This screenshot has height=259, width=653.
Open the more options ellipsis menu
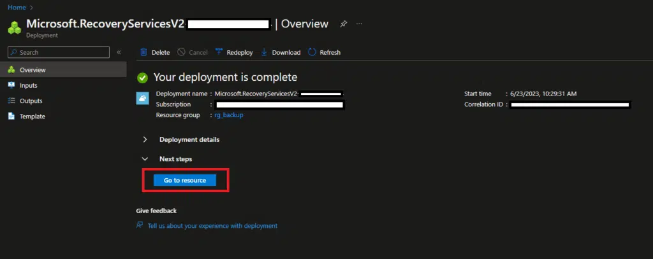click(x=359, y=24)
